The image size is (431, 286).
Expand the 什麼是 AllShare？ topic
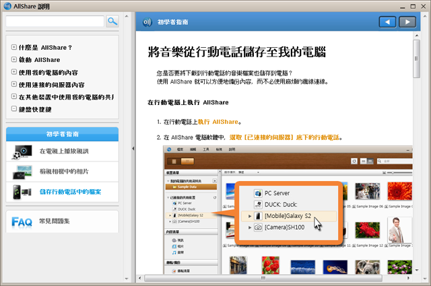pos(13,47)
